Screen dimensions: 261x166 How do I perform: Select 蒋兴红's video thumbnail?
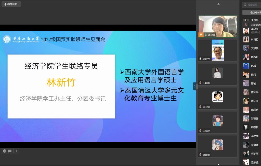(x=218, y=25)
